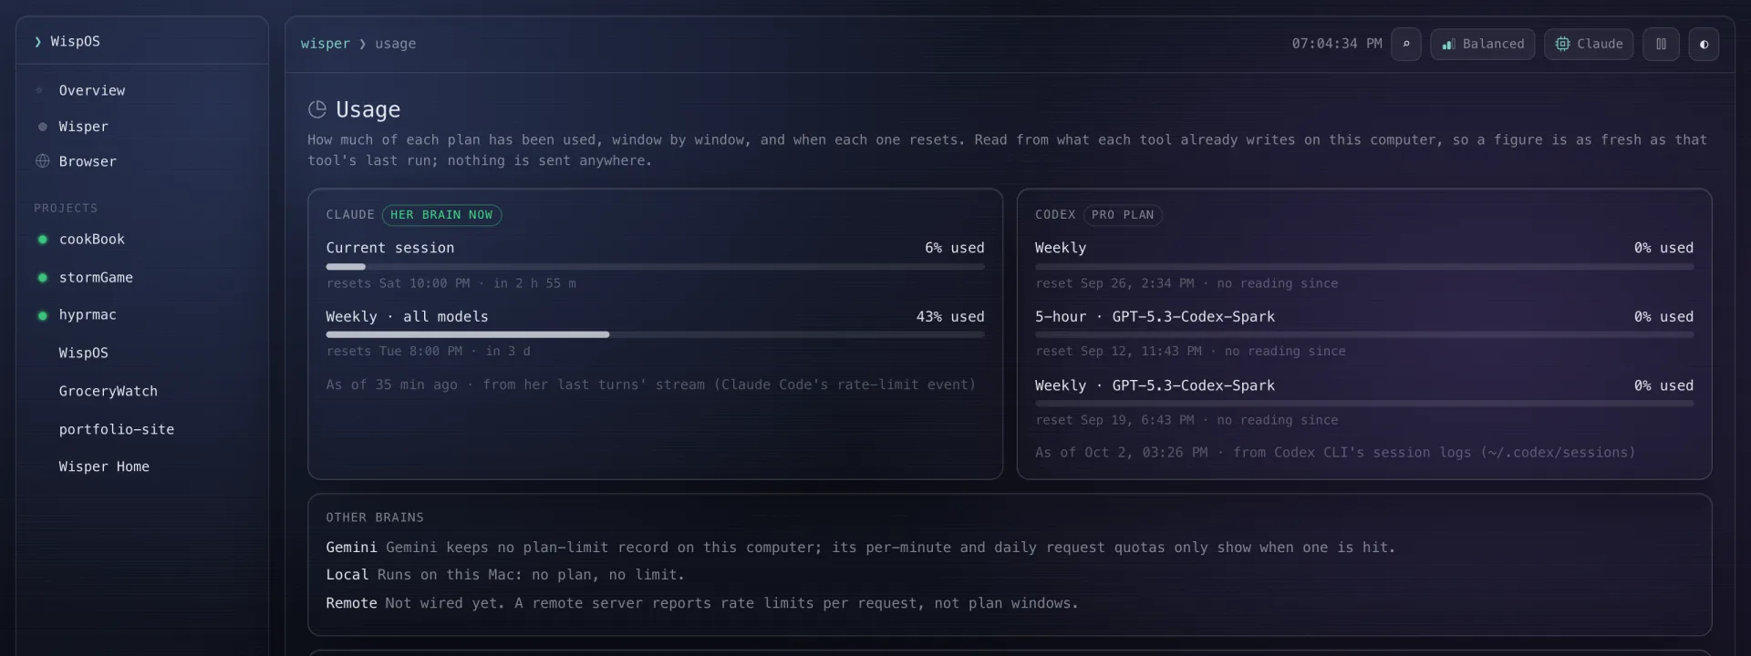Click the WispOS logo in sidebar
This screenshot has width=1751, height=656.
point(67,42)
